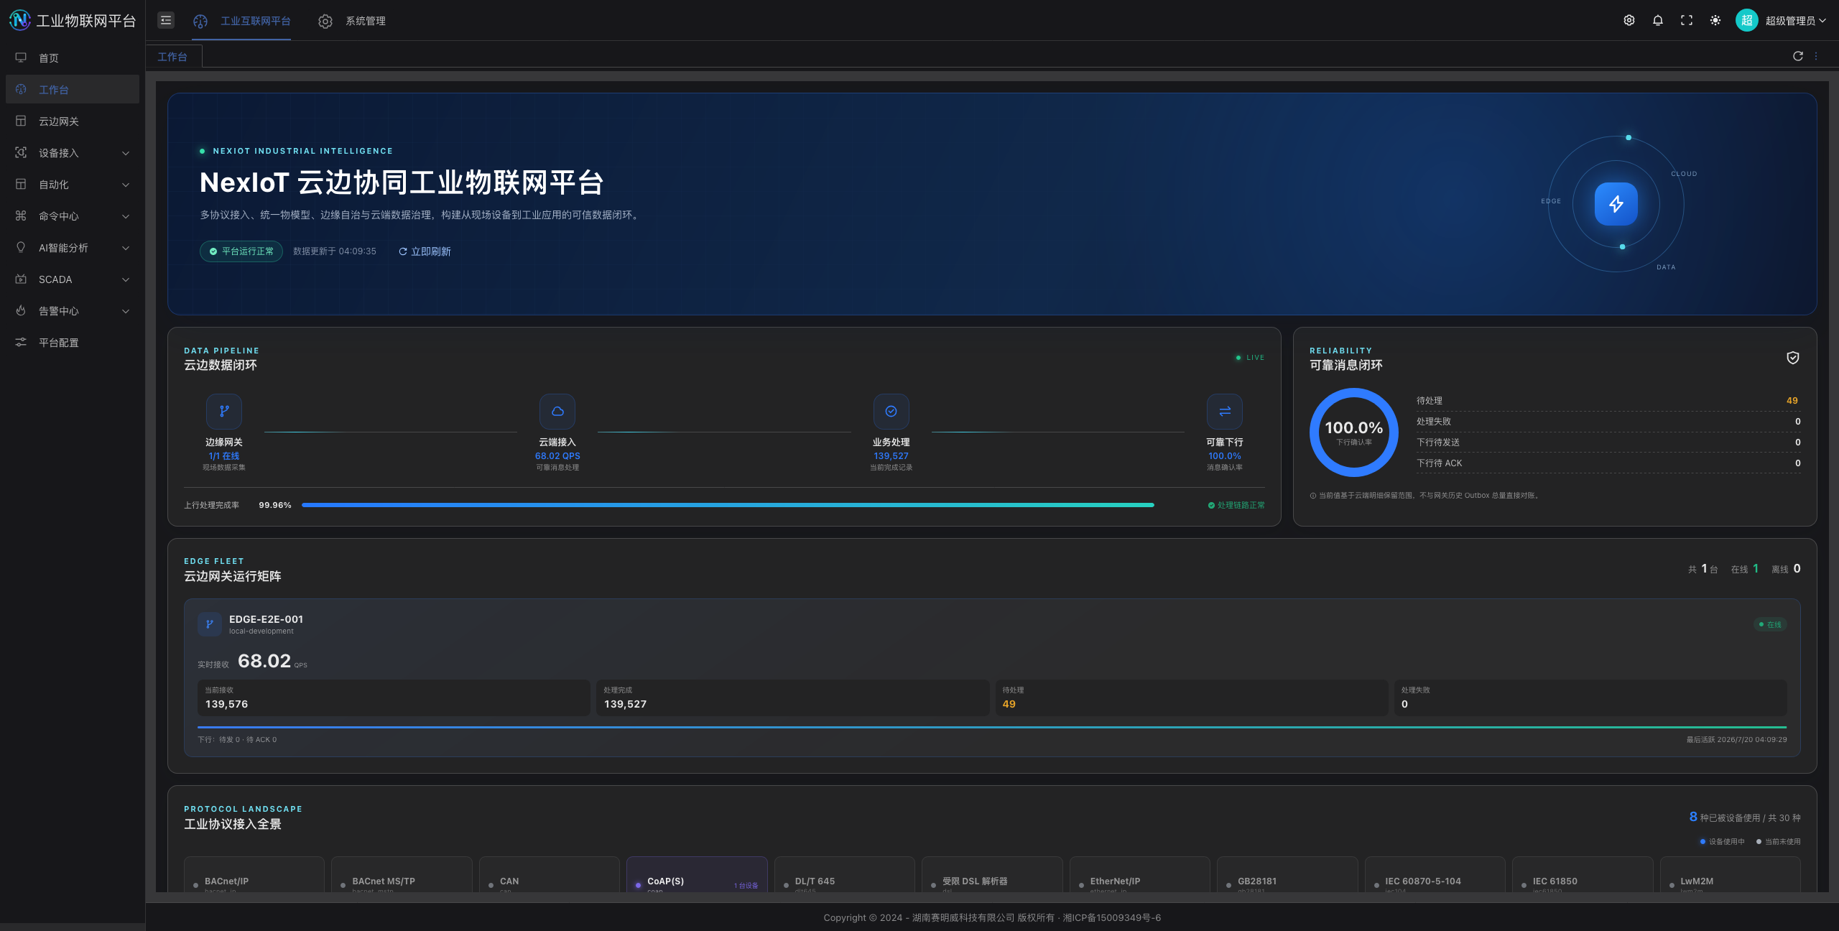The width and height of the screenshot is (1839, 931).
Task: Click the 在线 status badge on gateway card
Action: click(x=1770, y=624)
